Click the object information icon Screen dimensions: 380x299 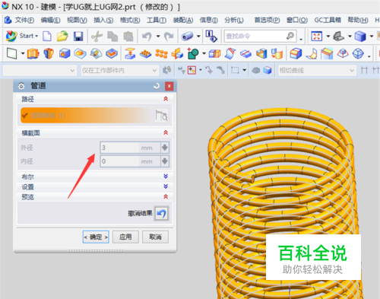pyautogui.click(x=211, y=36)
